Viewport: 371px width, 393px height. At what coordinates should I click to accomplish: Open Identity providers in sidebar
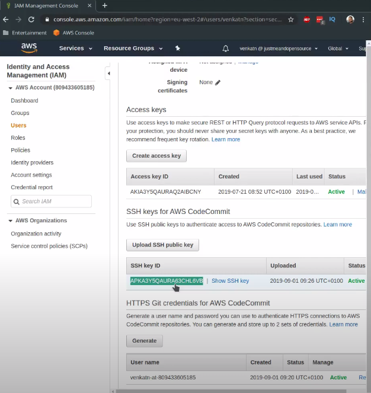click(32, 162)
